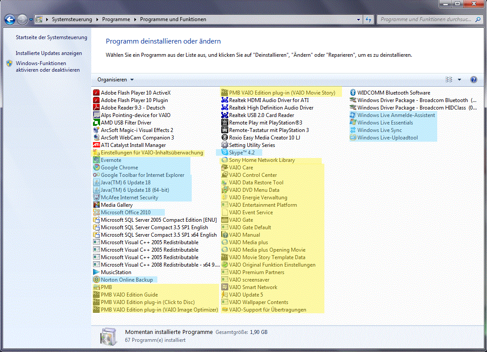
Task: Click the Norton Online Backup icon
Action: coord(96,280)
